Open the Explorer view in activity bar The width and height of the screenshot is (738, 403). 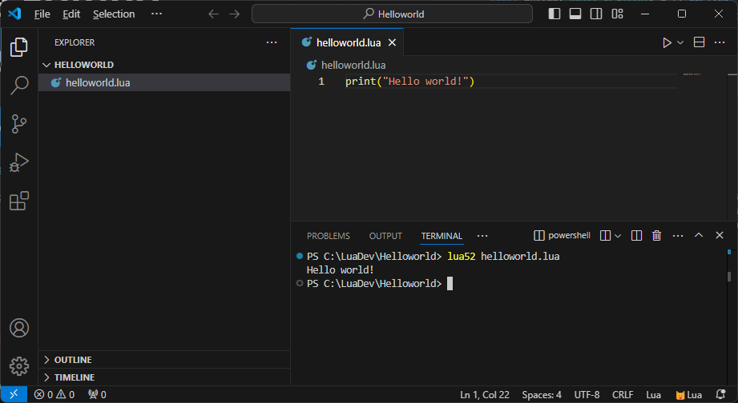[18, 47]
